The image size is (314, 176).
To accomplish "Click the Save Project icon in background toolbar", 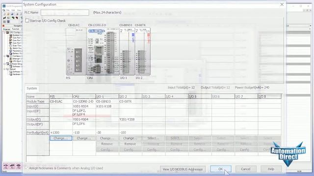I will (12, 14).
